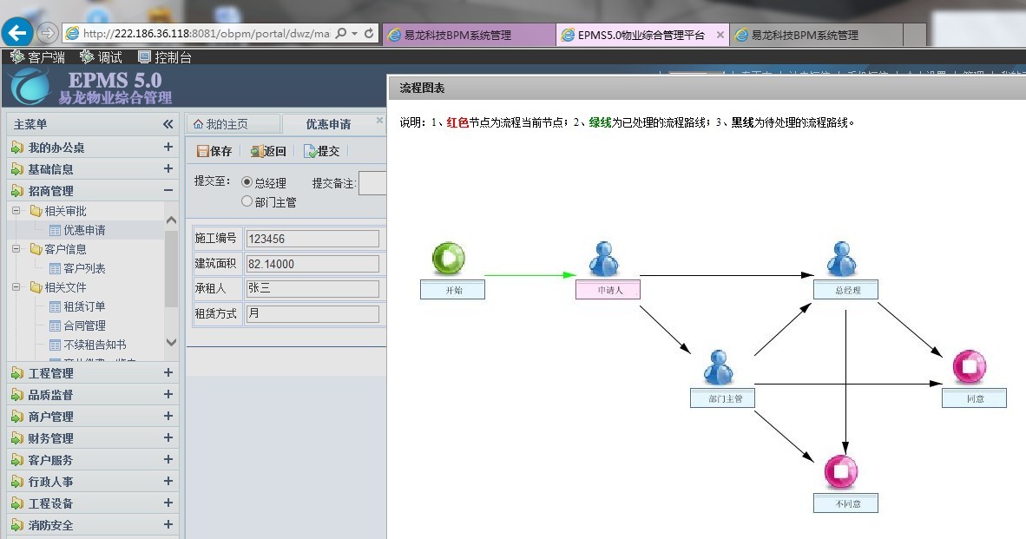Open 工程设备 in main menu
Image resolution: width=1026 pixels, height=539 pixels.
92,503
